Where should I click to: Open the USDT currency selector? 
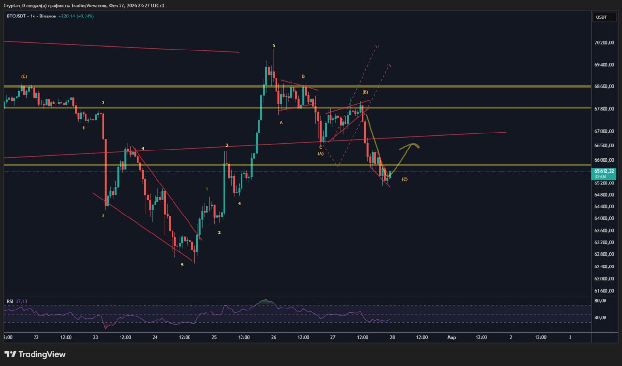601,17
